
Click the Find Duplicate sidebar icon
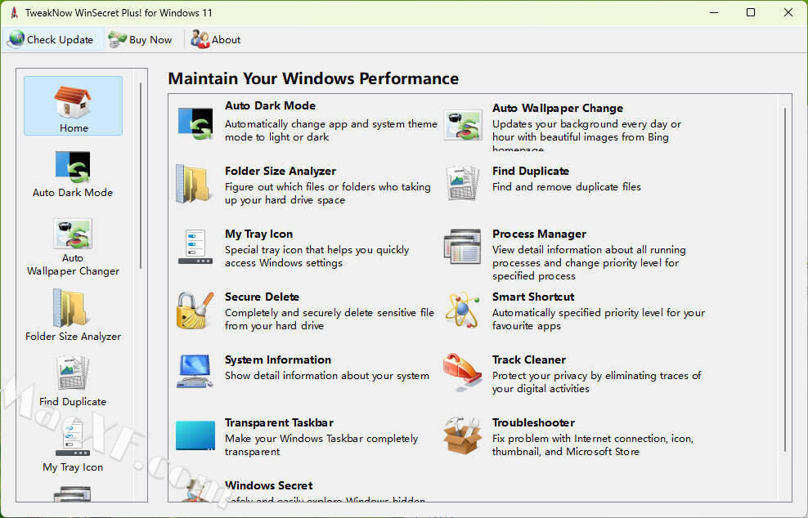(73, 374)
